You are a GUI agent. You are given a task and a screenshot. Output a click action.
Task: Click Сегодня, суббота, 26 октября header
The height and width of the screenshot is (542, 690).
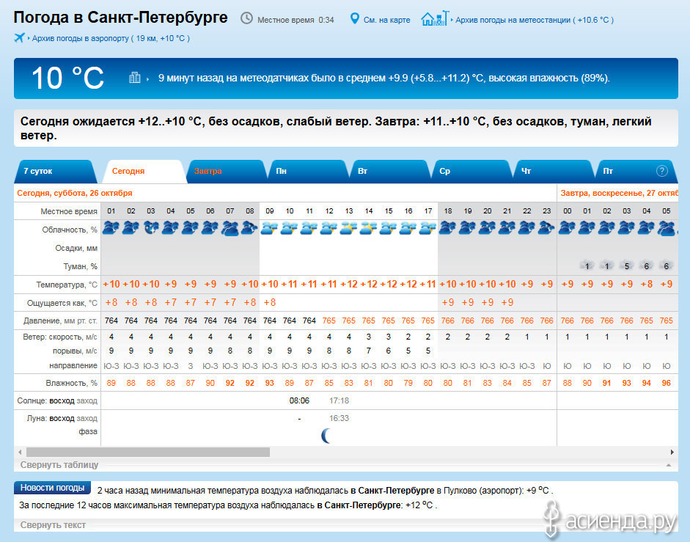74,193
